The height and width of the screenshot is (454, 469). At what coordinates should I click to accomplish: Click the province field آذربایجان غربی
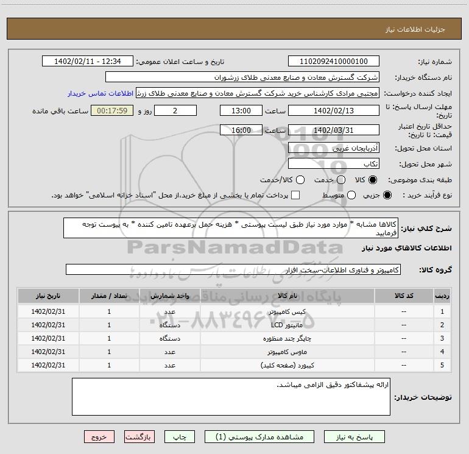click(334, 148)
